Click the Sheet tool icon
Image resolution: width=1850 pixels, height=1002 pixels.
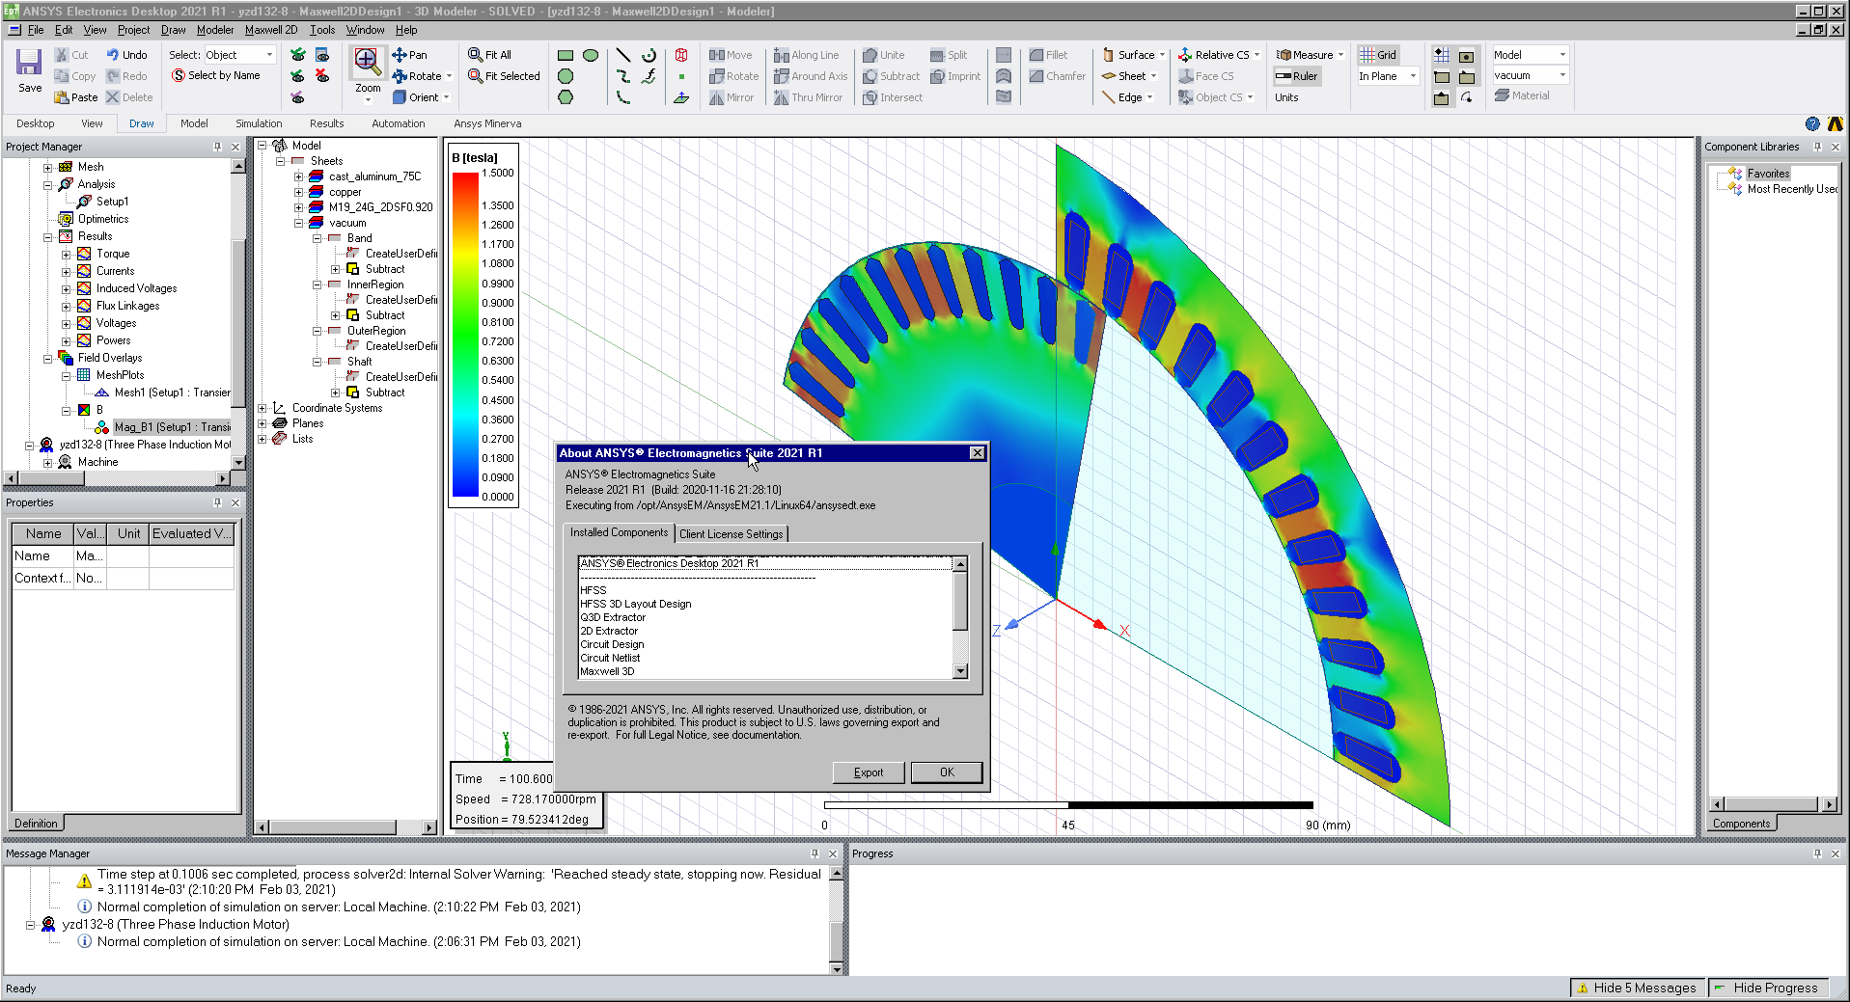(x=1109, y=76)
